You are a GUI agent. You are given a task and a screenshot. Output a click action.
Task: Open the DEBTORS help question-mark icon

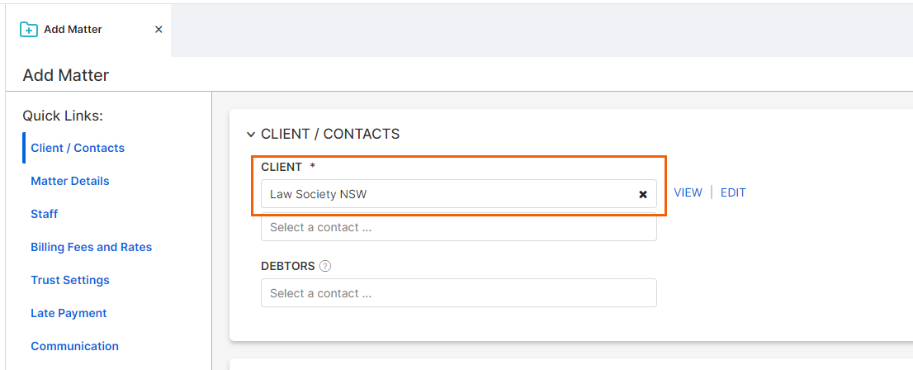tap(325, 266)
